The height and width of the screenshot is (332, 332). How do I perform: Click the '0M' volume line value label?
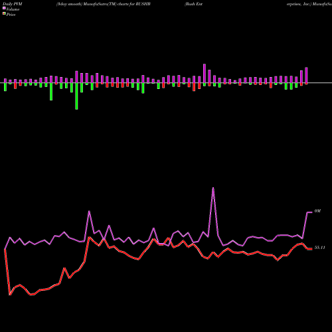pos(317,211)
